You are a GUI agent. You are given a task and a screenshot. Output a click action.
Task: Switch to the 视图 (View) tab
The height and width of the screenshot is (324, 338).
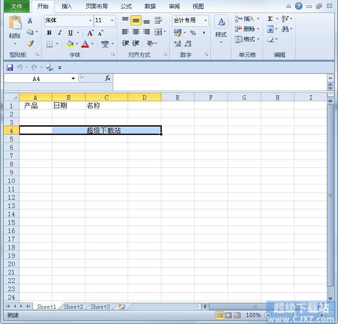[198, 6]
